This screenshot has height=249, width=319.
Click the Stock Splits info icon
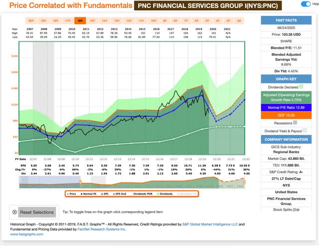coord(298,210)
